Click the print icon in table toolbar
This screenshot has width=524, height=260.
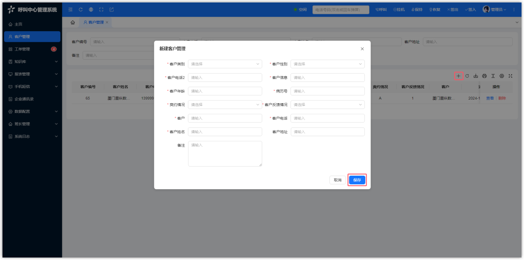point(485,76)
